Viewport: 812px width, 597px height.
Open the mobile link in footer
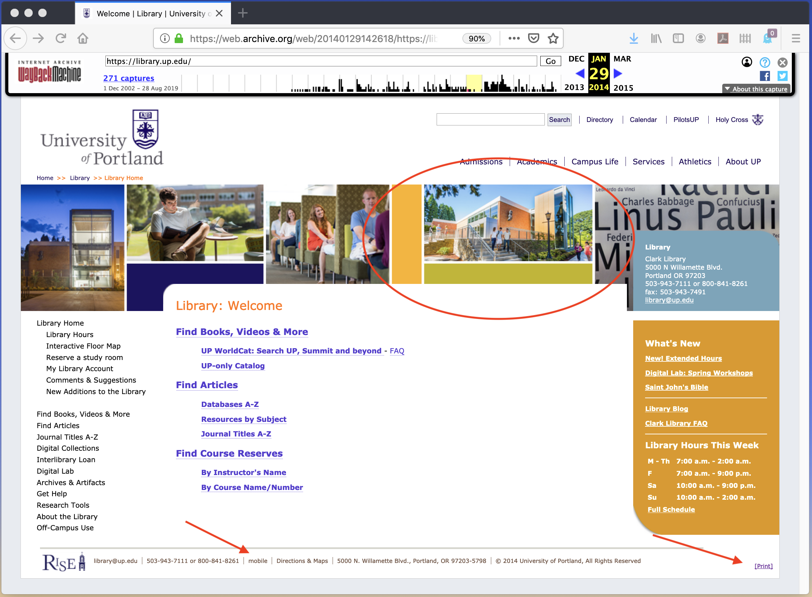coord(257,561)
